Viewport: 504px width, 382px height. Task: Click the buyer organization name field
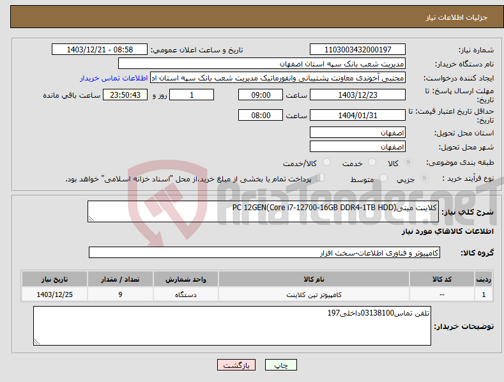coord(262,64)
